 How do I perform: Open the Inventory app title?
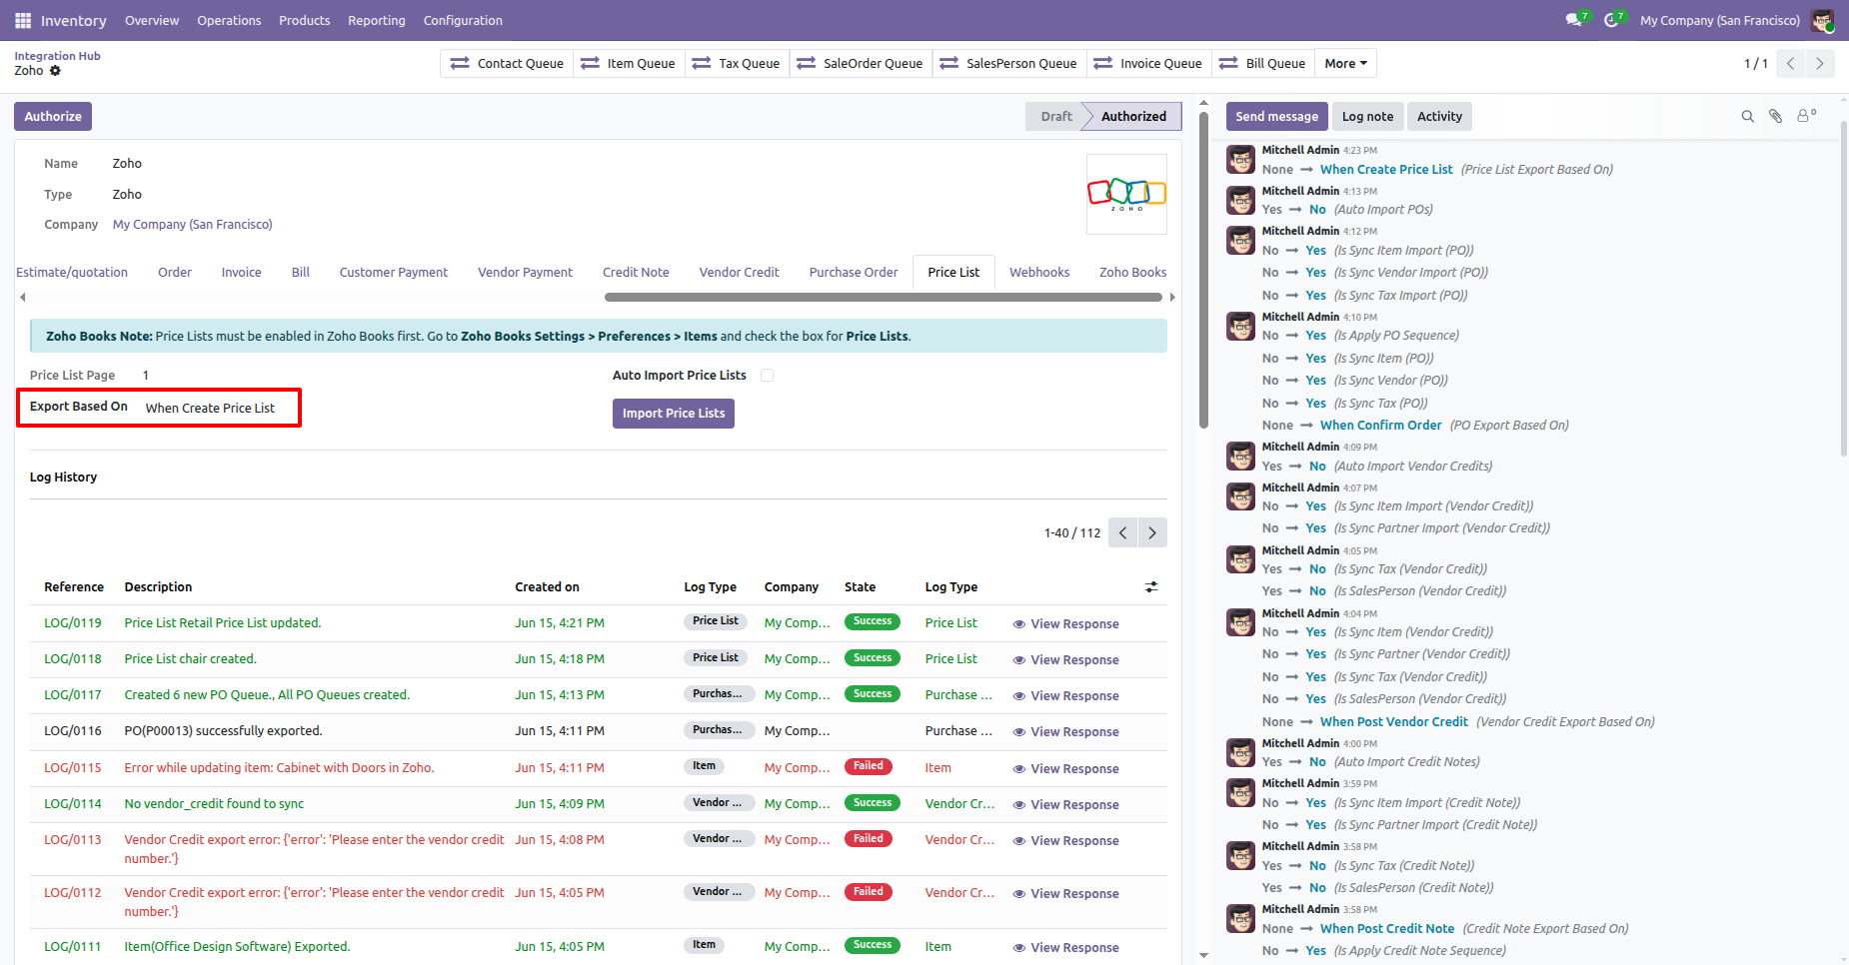[74, 20]
